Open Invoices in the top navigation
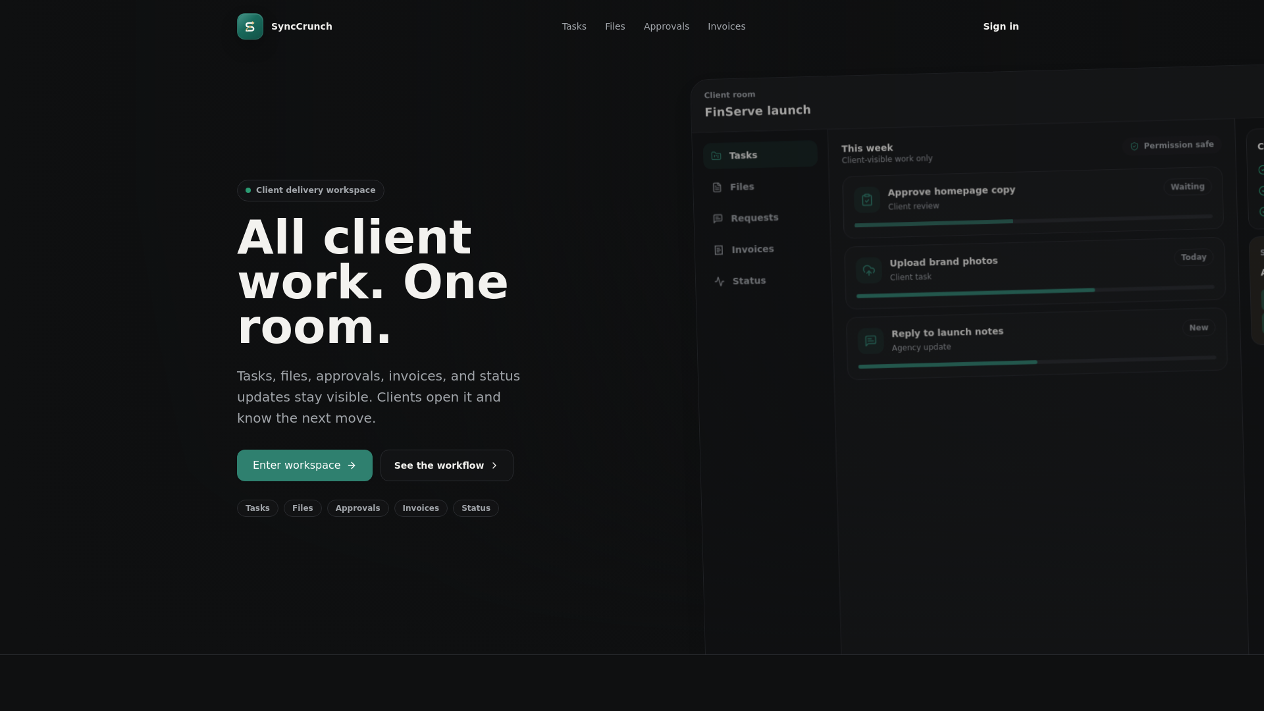The image size is (1264, 711). (x=727, y=26)
